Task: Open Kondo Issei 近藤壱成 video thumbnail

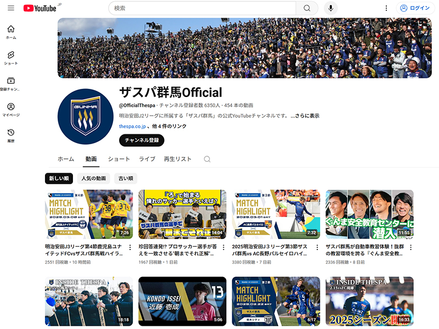Action: tap(182, 301)
